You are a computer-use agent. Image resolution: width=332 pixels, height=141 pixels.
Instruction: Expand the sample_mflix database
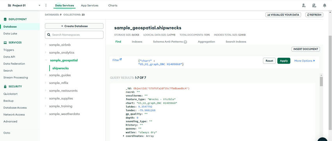tap(46, 83)
